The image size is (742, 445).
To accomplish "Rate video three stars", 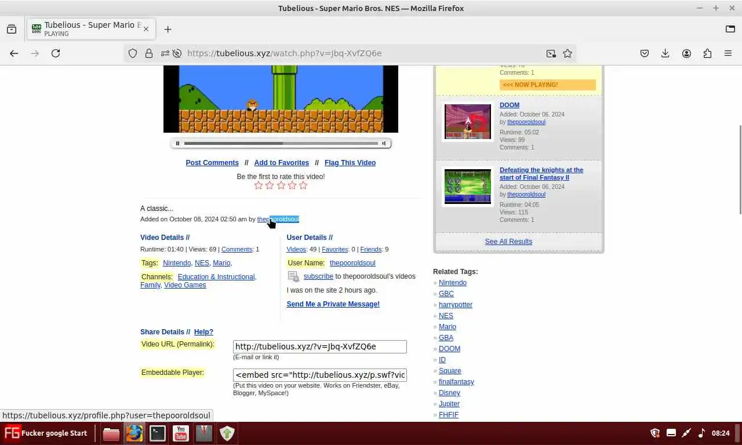I will pyautogui.click(x=281, y=185).
